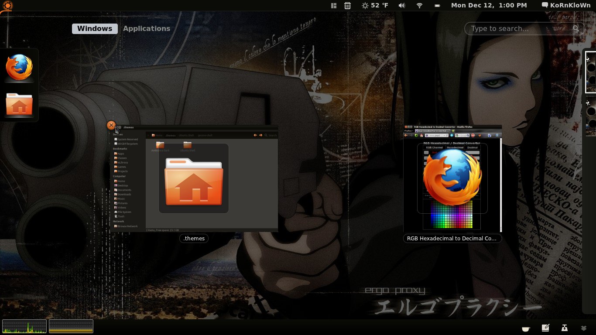This screenshot has width=596, height=335.
Task: Select Downloads in the .themes sidebar
Action: pyautogui.click(x=123, y=195)
